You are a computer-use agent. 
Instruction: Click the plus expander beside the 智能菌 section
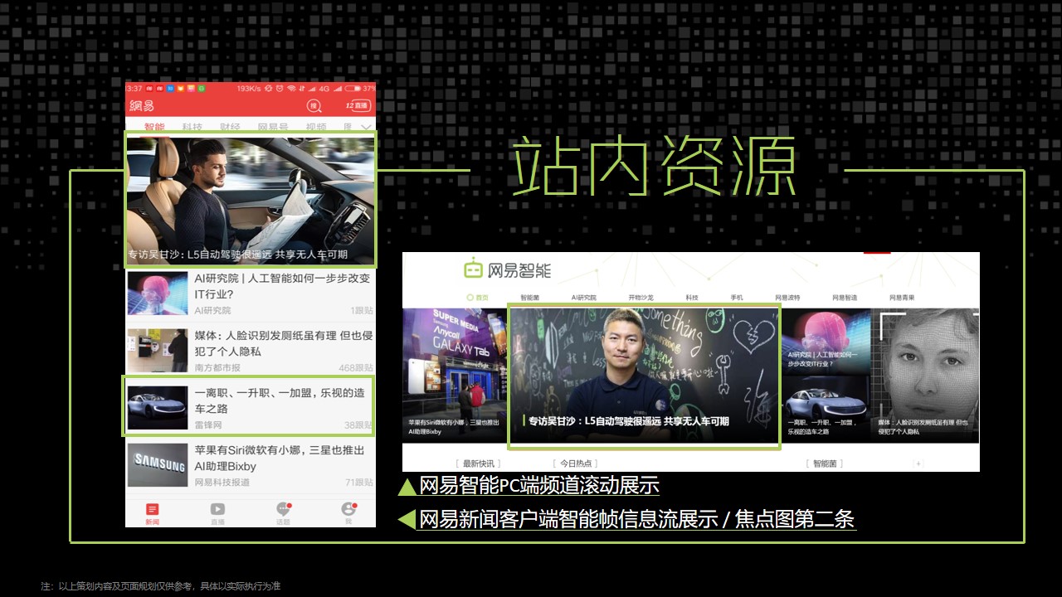pos(918,464)
